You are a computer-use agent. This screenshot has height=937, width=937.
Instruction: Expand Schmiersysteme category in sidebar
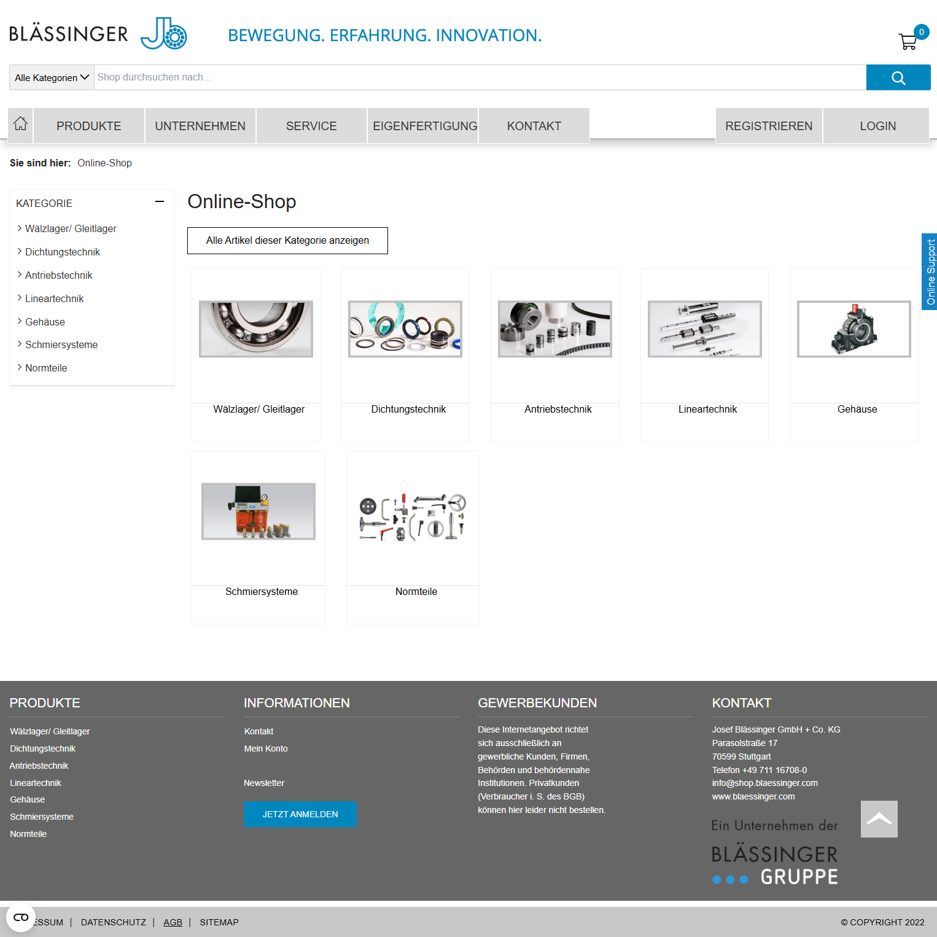tap(61, 344)
